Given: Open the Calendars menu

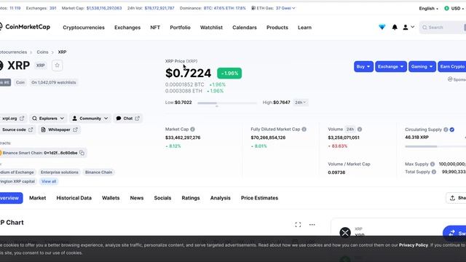Looking at the screenshot, I should pos(245,28).
